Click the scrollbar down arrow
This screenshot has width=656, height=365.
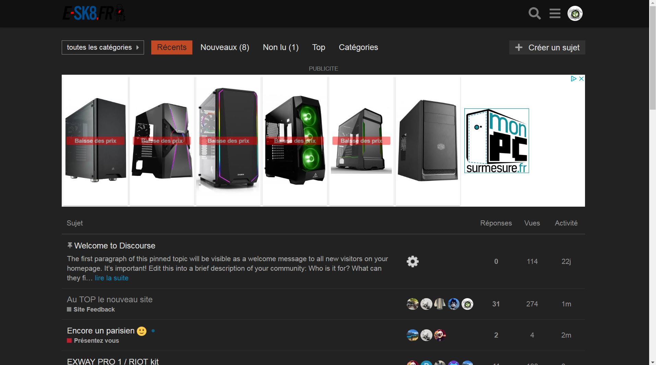[x=653, y=362]
